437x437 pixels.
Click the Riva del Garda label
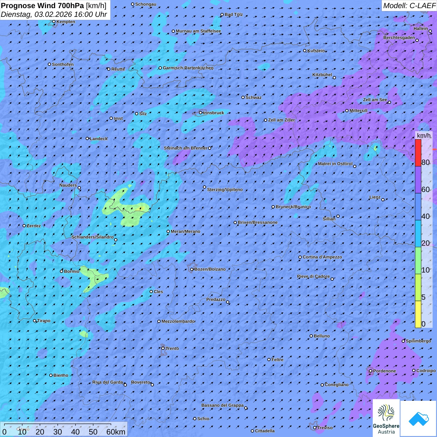click(108, 382)
